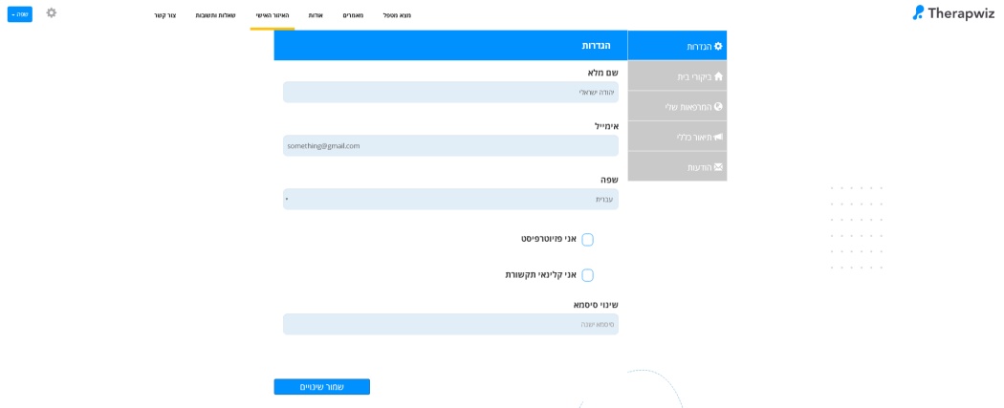Open the שפה language select showing עברית
This screenshot has height=408, width=1004.
tap(450, 199)
